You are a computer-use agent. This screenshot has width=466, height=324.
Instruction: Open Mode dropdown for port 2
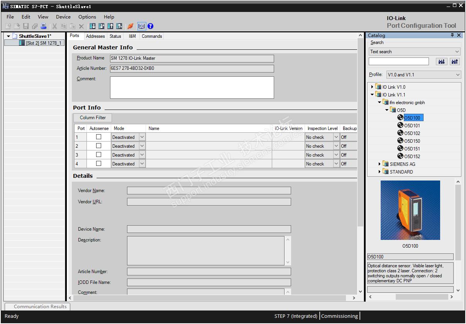point(142,146)
